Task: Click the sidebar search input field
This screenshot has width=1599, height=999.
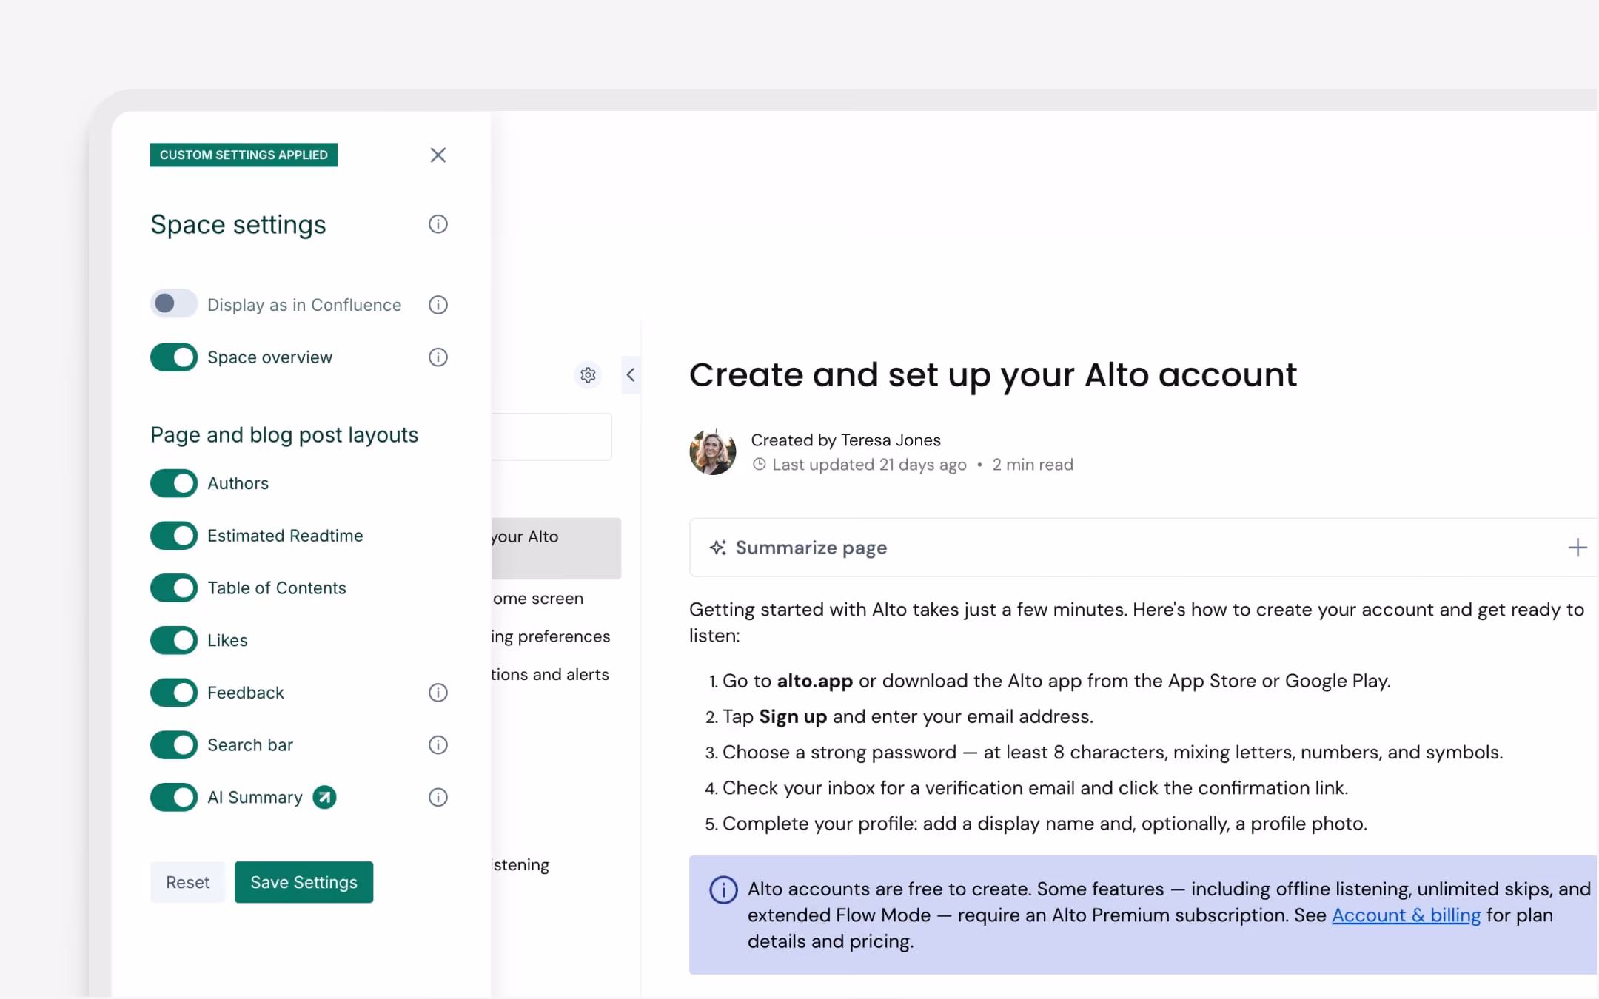Action: coord(552,437)
